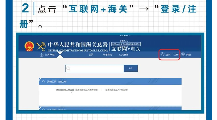Select the 业务办理 menu item
217x120 pixels.
click(50, 55)
